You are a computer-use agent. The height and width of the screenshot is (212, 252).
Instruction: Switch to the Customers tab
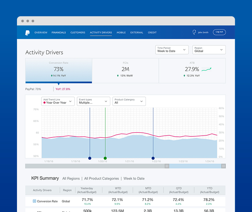[78, 33]
